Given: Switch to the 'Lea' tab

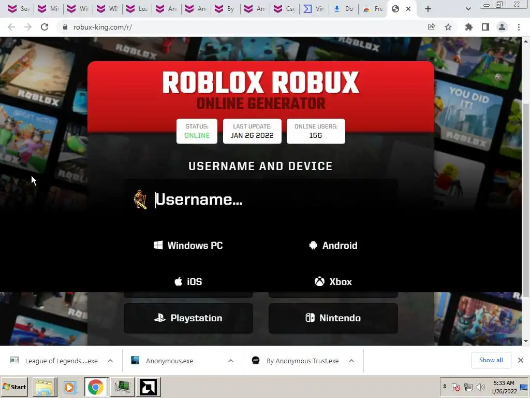Looking at the screenshot, I should click(x=137, y=9).
